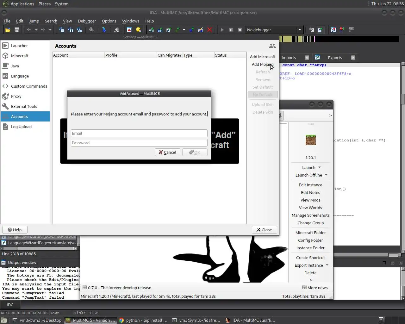405x324 pixels.
Task: Click the Add Mojang button
Action: click(x=263, y=64)
